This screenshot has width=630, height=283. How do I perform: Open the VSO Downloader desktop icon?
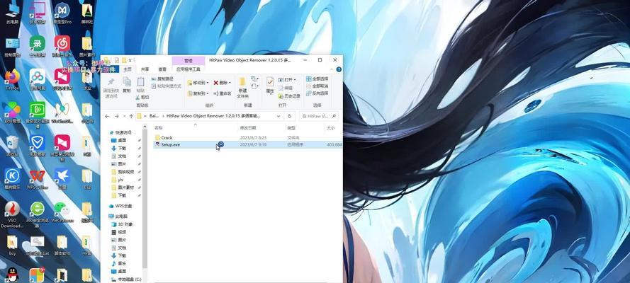12,214
